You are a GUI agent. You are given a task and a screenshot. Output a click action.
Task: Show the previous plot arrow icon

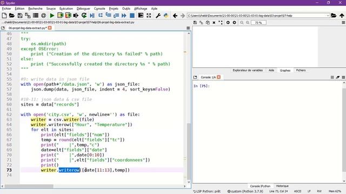[228, 23]
